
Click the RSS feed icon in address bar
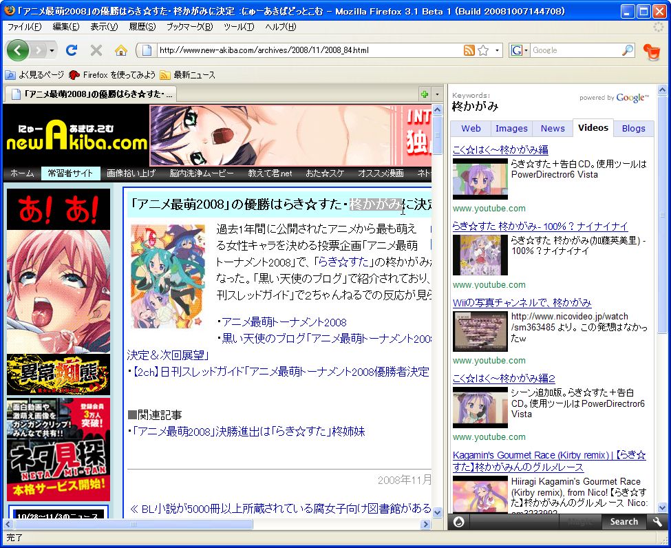(469, 50)
